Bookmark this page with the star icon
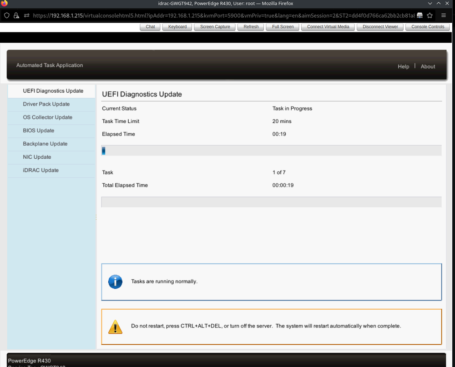Screen dimensions: 455x367 (430, 15)
